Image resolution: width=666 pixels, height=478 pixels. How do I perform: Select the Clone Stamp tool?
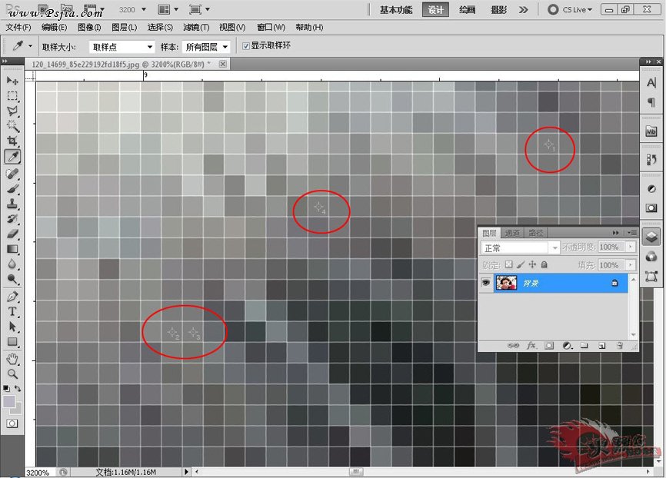click(12, 204)
